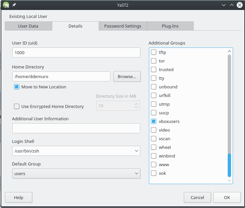
Task: Open the Login Shell dropdown
Action: point(76,151)
